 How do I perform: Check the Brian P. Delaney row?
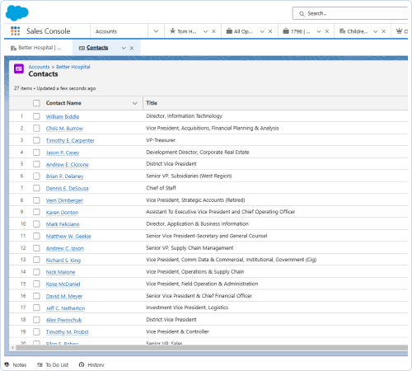coord(36,176)
